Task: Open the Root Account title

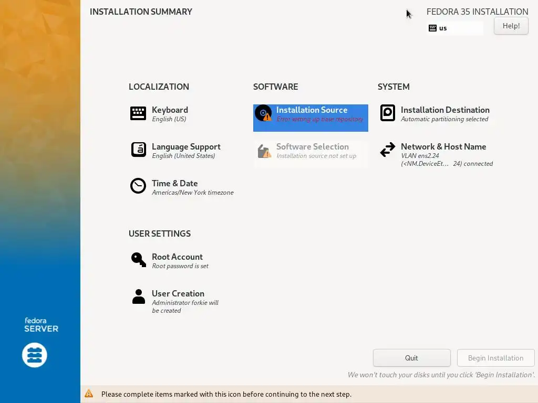Action: pos(177,257)
